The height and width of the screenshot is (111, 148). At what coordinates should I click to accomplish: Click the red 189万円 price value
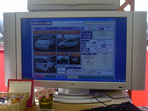(92, 28)
